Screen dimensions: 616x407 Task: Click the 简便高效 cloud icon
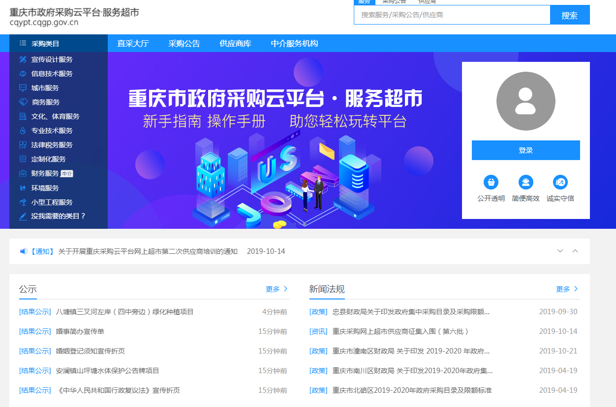(x=525, y=182)
